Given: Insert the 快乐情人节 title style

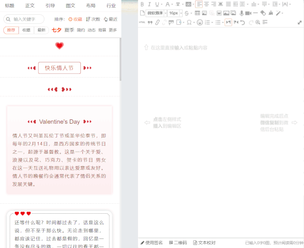Looking at the screenshot, I should click(59, 68).
